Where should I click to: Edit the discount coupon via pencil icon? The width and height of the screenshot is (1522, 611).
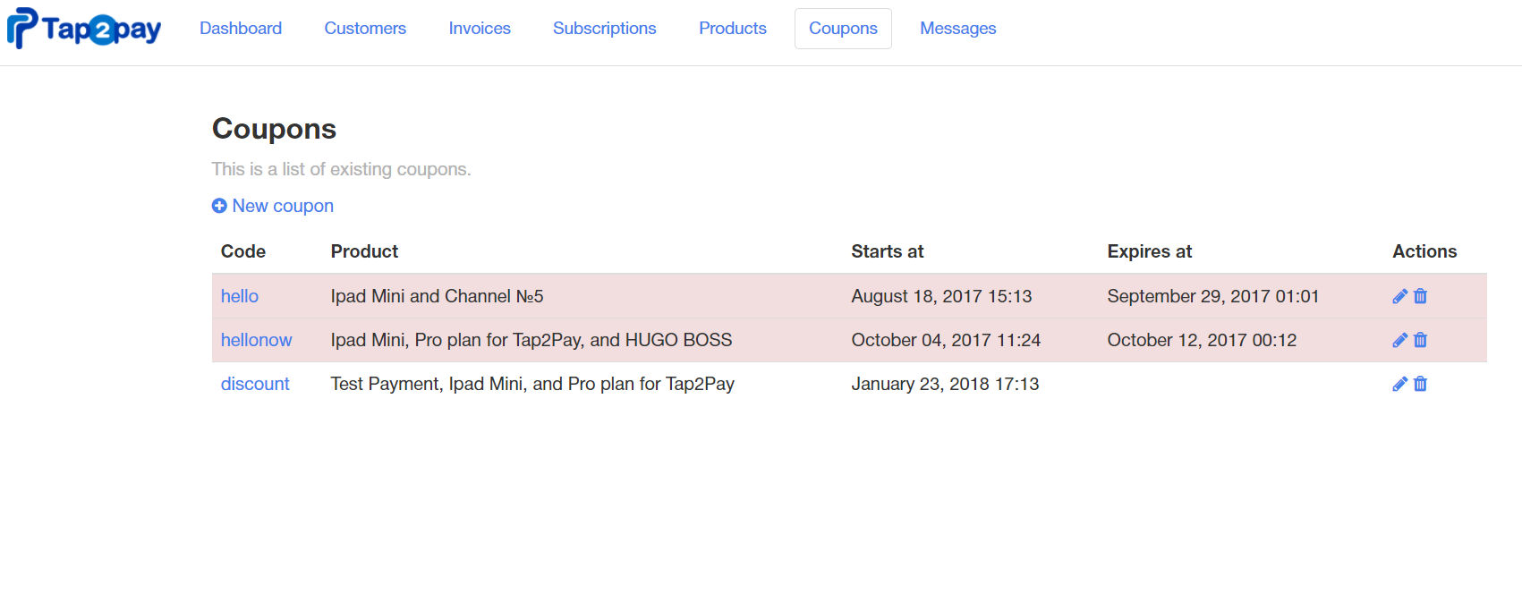point(1400,384)
